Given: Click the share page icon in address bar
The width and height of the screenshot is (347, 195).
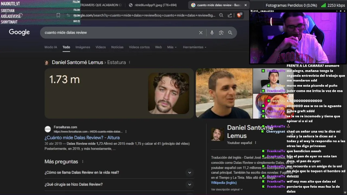Looking at the screenshot, I should (230, 15).
